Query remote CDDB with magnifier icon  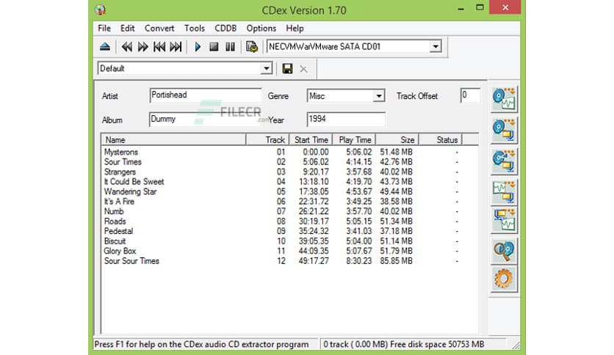point(504,251)
